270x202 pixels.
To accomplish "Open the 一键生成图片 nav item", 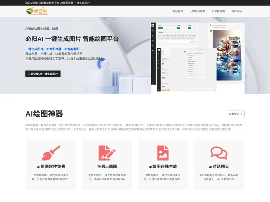I will pyautogui.click(x=197, y=11).
